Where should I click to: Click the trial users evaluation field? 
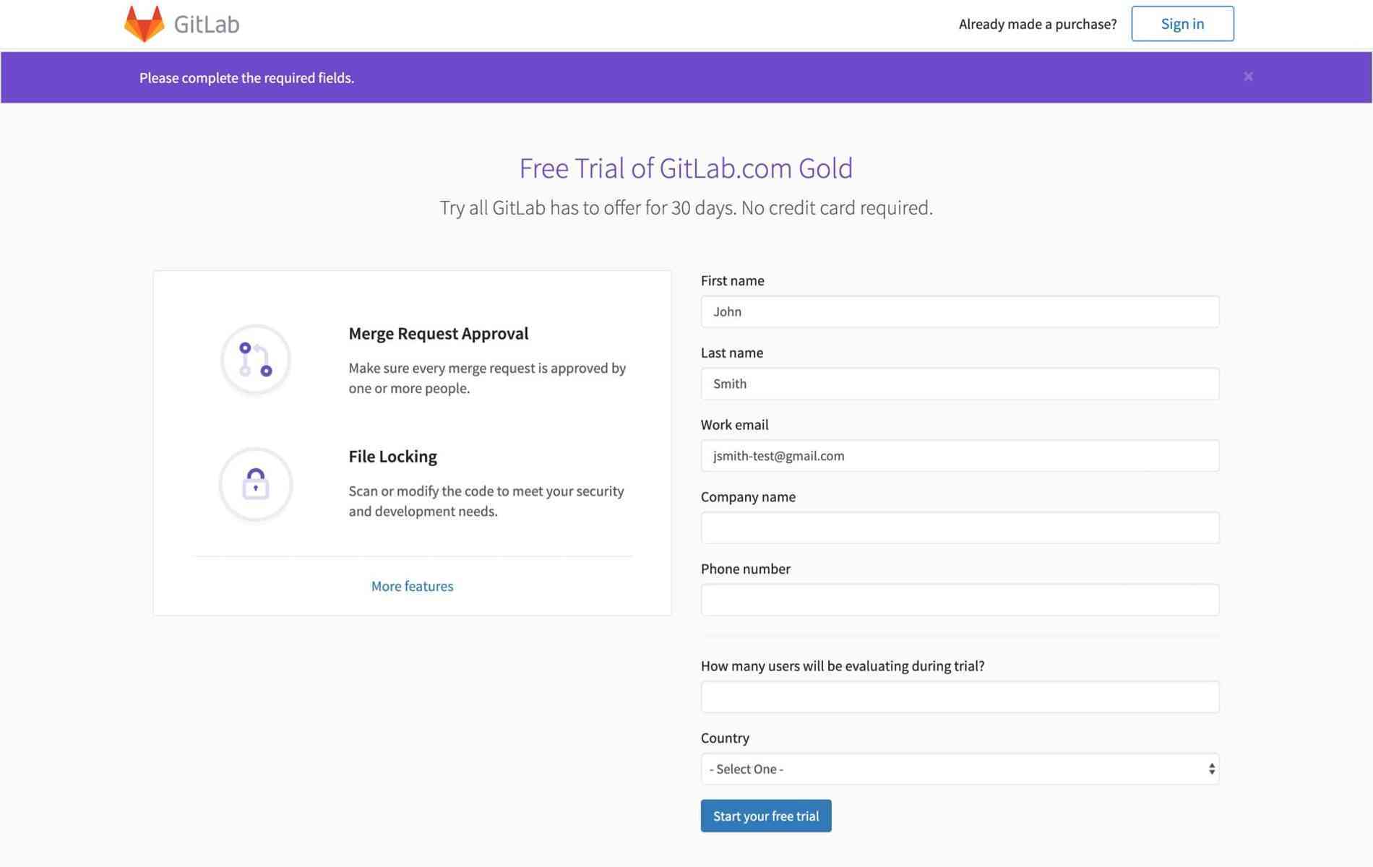(959, 696)
